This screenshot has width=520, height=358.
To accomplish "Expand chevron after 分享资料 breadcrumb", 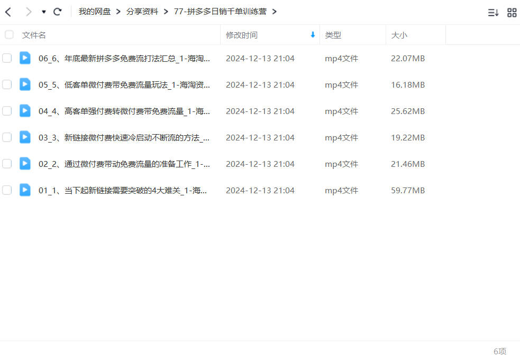I will point(166,12).
